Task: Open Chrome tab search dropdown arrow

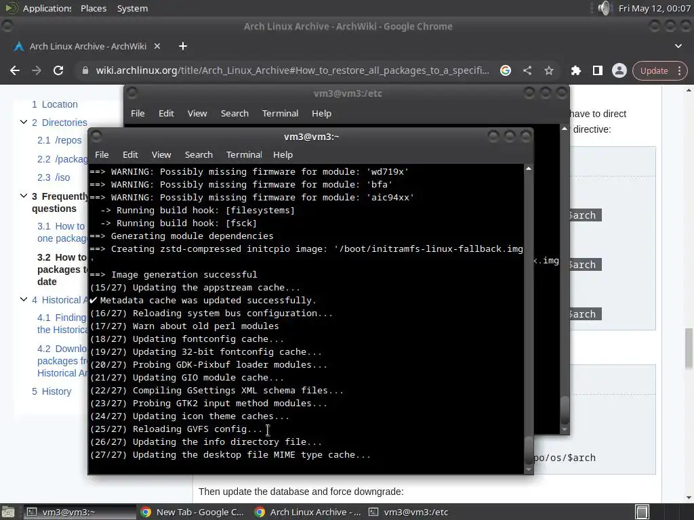Action: coord(678,46)
